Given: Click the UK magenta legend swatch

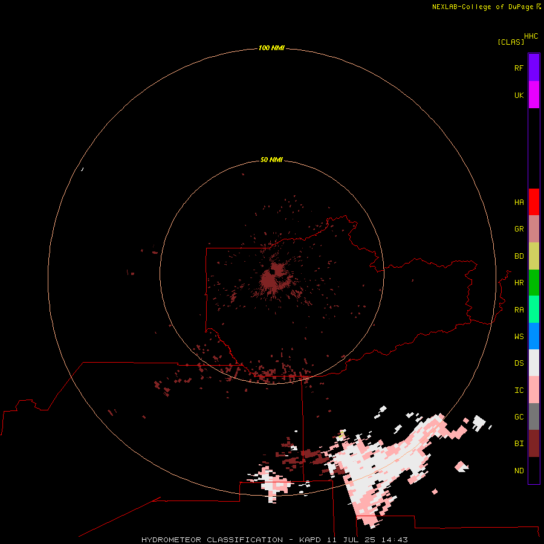Looking at the screenshot, I should [x=534, y=95].
